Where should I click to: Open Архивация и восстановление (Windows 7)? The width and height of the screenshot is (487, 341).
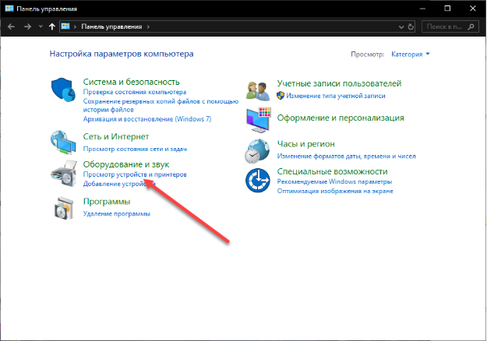147,119
